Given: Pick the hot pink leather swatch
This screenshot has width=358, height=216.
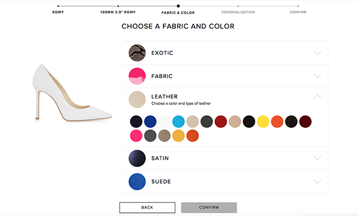Looking at the screenshot, I should click(x=136, y=135).
